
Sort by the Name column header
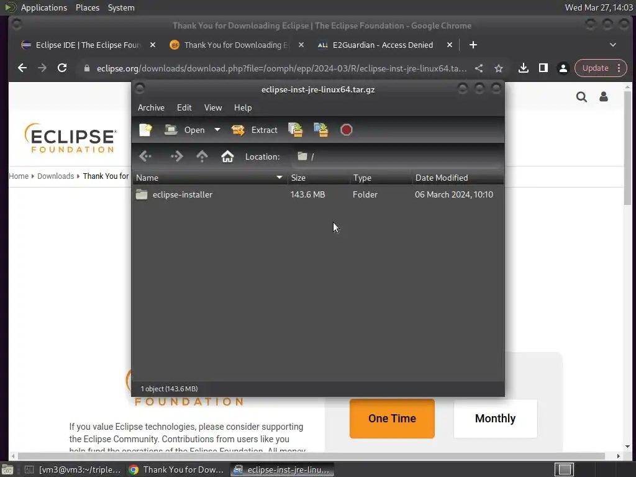tap(210, 178)
